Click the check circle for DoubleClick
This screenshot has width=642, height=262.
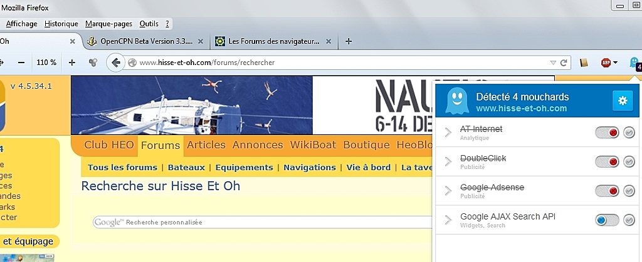(x=629, y=162)
